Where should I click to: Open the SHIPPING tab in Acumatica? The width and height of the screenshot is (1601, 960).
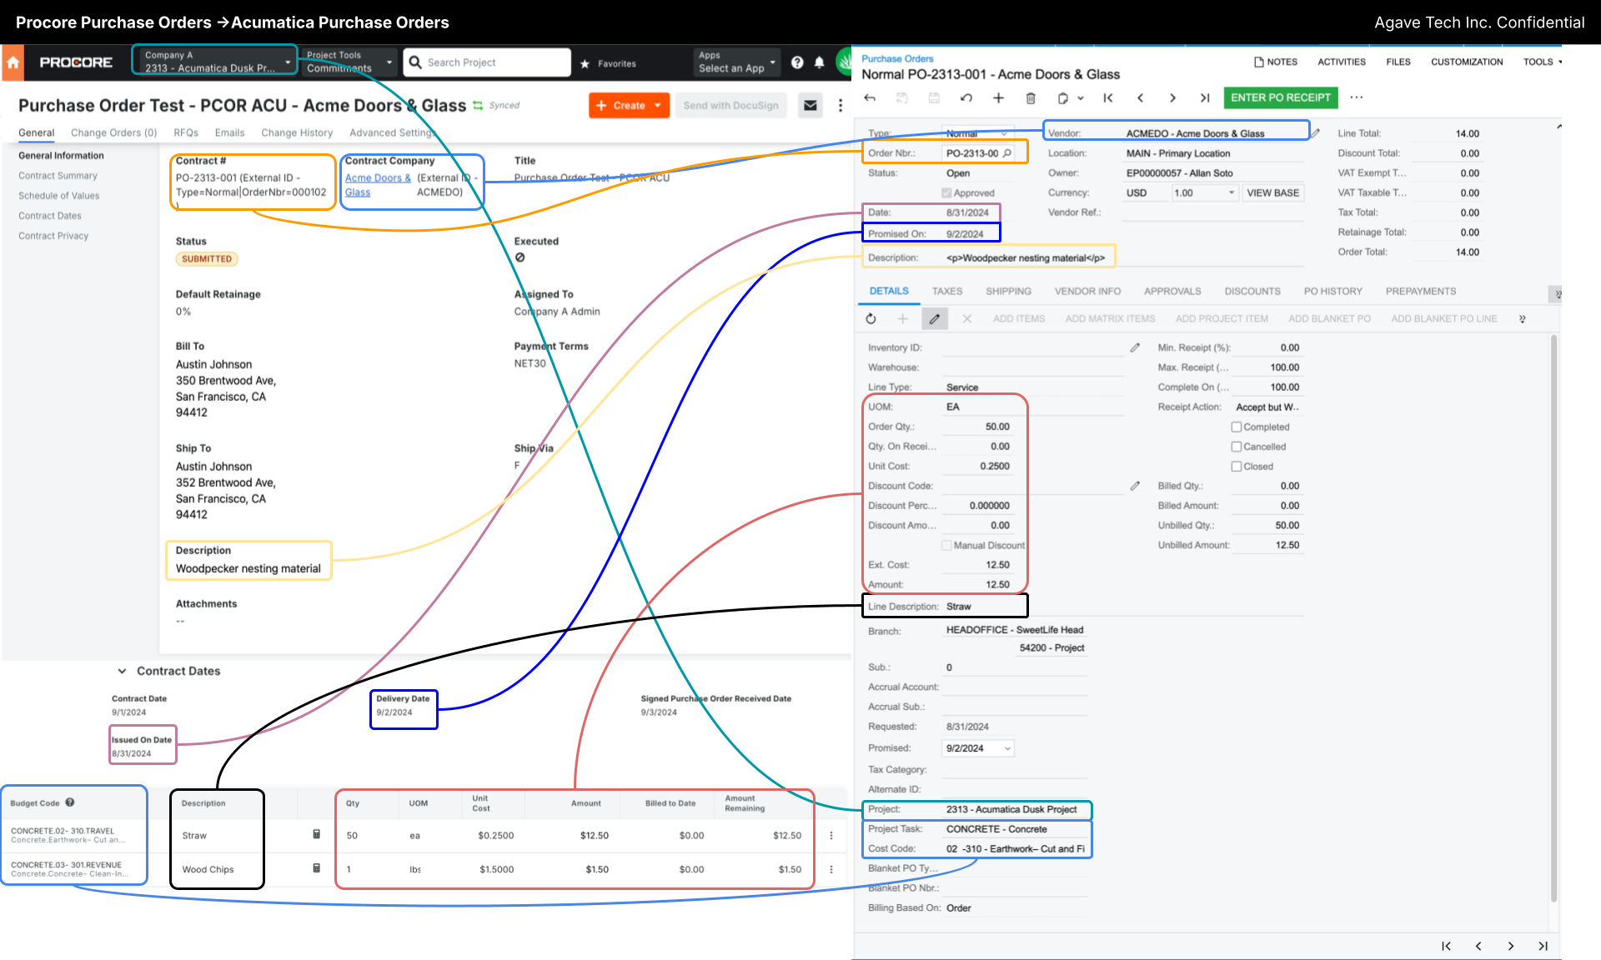1008,292
